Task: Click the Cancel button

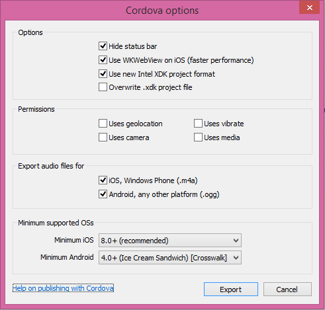Action: pos(287,290)
